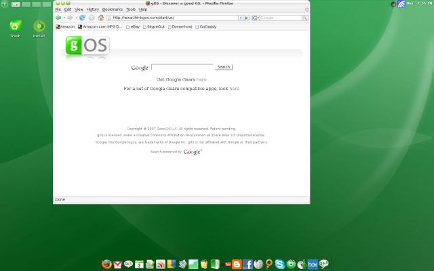Go back using the Firefox back arrow
The width and height of the screenshot is (434, 271).
click(x=58, y=18)
